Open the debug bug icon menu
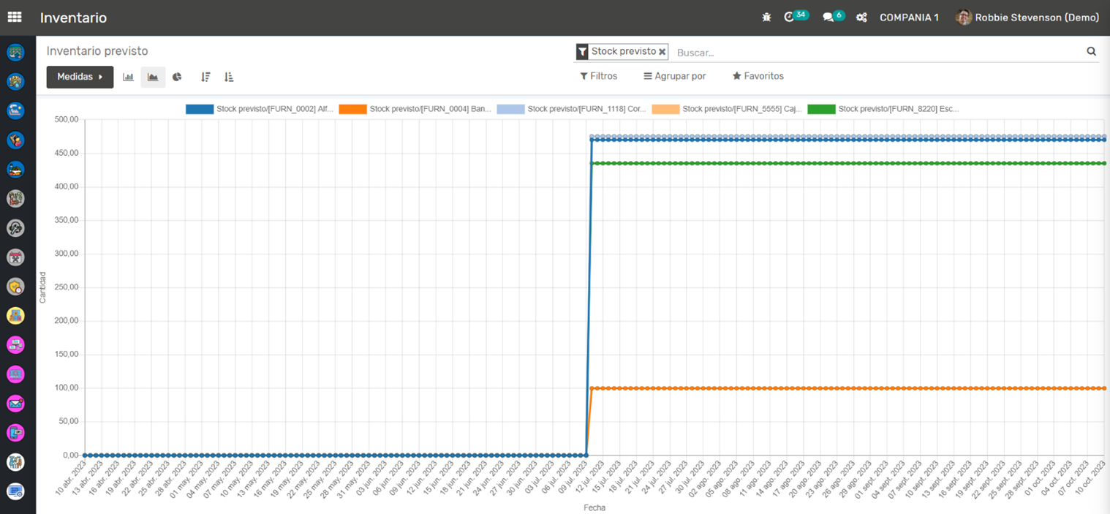The image size is (1110, 514). pos(766,18)
